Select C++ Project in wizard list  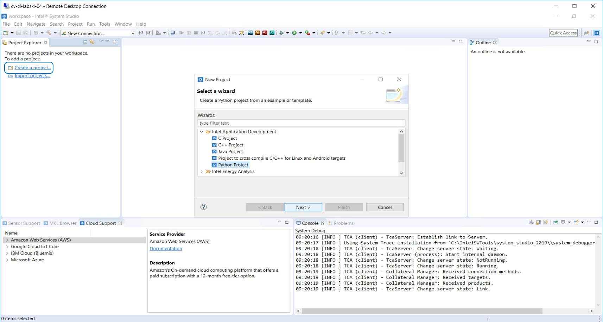227,145
